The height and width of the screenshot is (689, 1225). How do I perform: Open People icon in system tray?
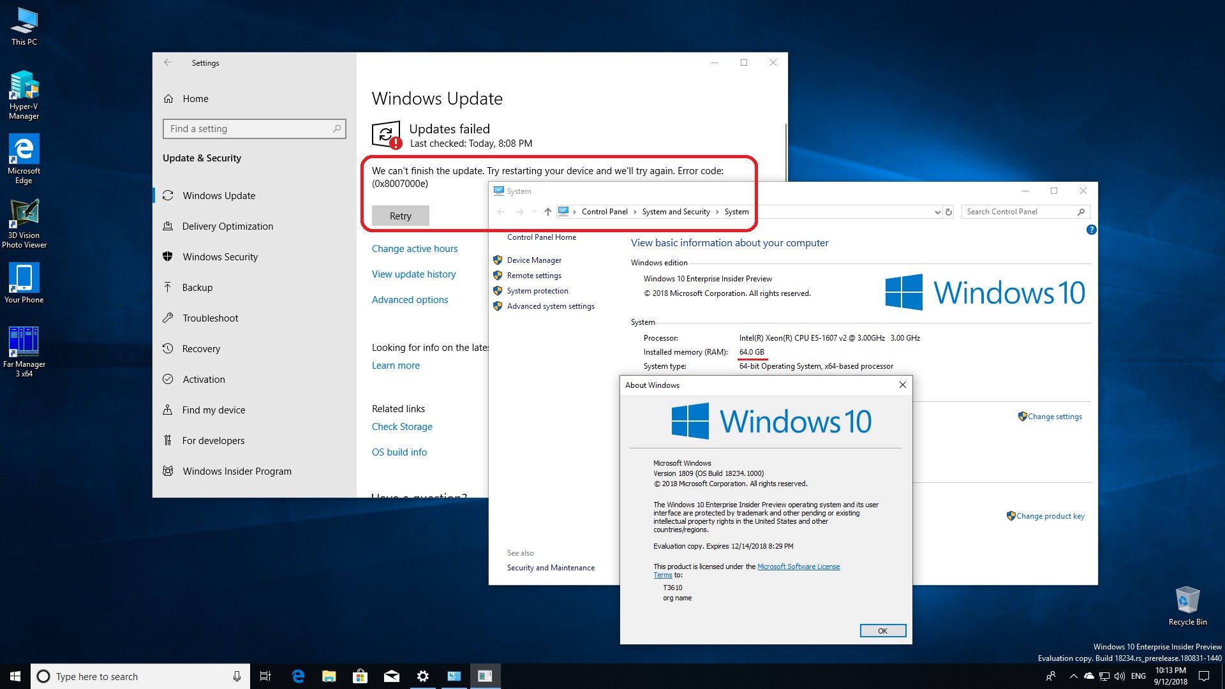[x=1051, y=676]
